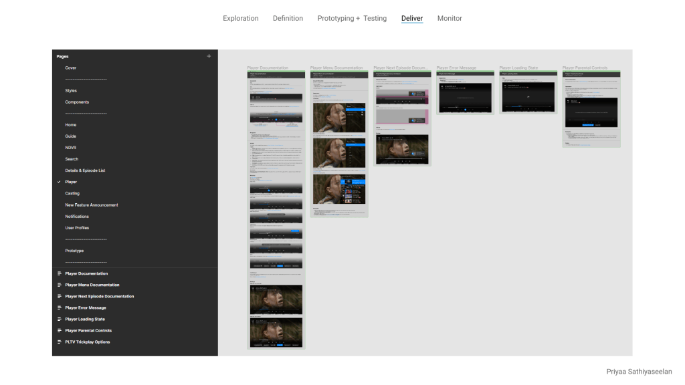Image resolution: width=685 pixels, height=385 pixels.
Task: Click the Player Next Episode Documentation frame icon
Action: 59,296
